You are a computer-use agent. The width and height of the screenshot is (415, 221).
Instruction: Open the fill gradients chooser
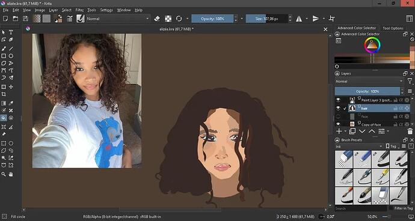tap(37, 19)
